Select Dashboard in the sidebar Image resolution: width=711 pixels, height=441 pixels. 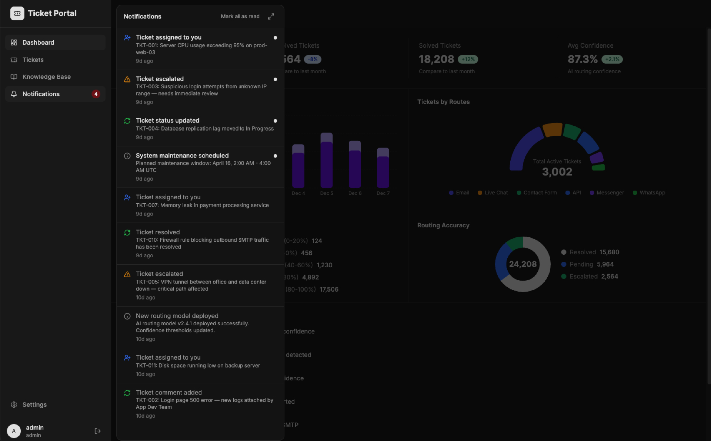coord(38,43)
